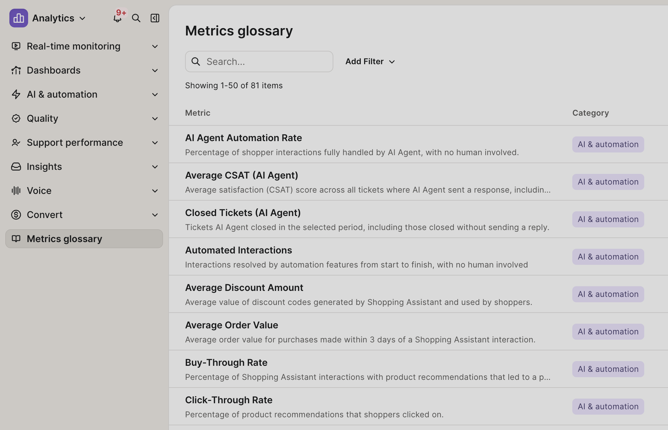This screenshot has width=668, height=430.
Task: Expand Support performance section chevron
Action: click(155, 143)
